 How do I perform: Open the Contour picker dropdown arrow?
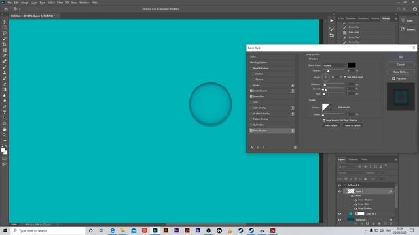click(331, 107)
